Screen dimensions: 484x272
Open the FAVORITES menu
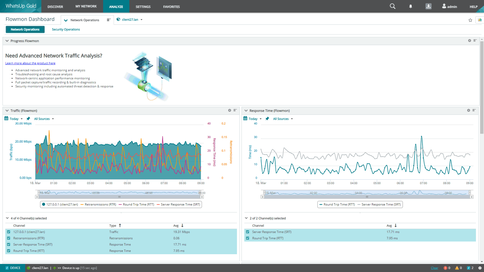[x=171, y=7]
